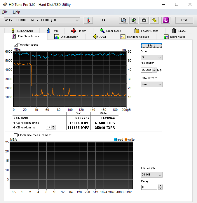Click the Exit button
This screenshot has height=203, width=197.
184,20
